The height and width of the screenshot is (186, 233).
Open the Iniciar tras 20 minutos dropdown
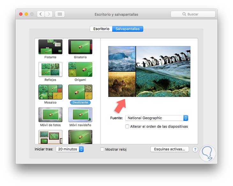(70, 149)
